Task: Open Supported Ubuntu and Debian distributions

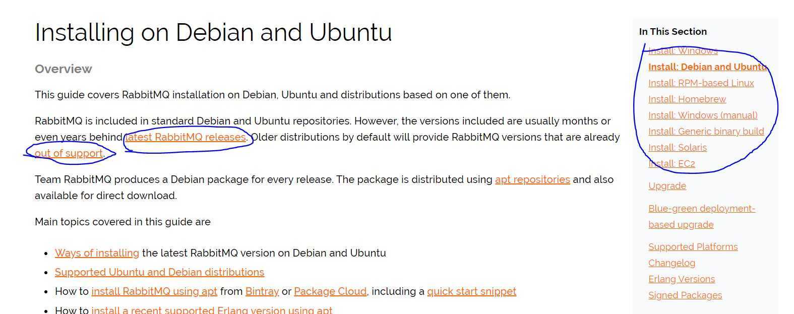Action: tap(159, 272)
